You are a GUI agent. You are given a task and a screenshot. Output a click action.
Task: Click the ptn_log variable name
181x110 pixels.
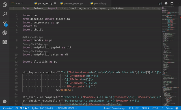(28, 72)
